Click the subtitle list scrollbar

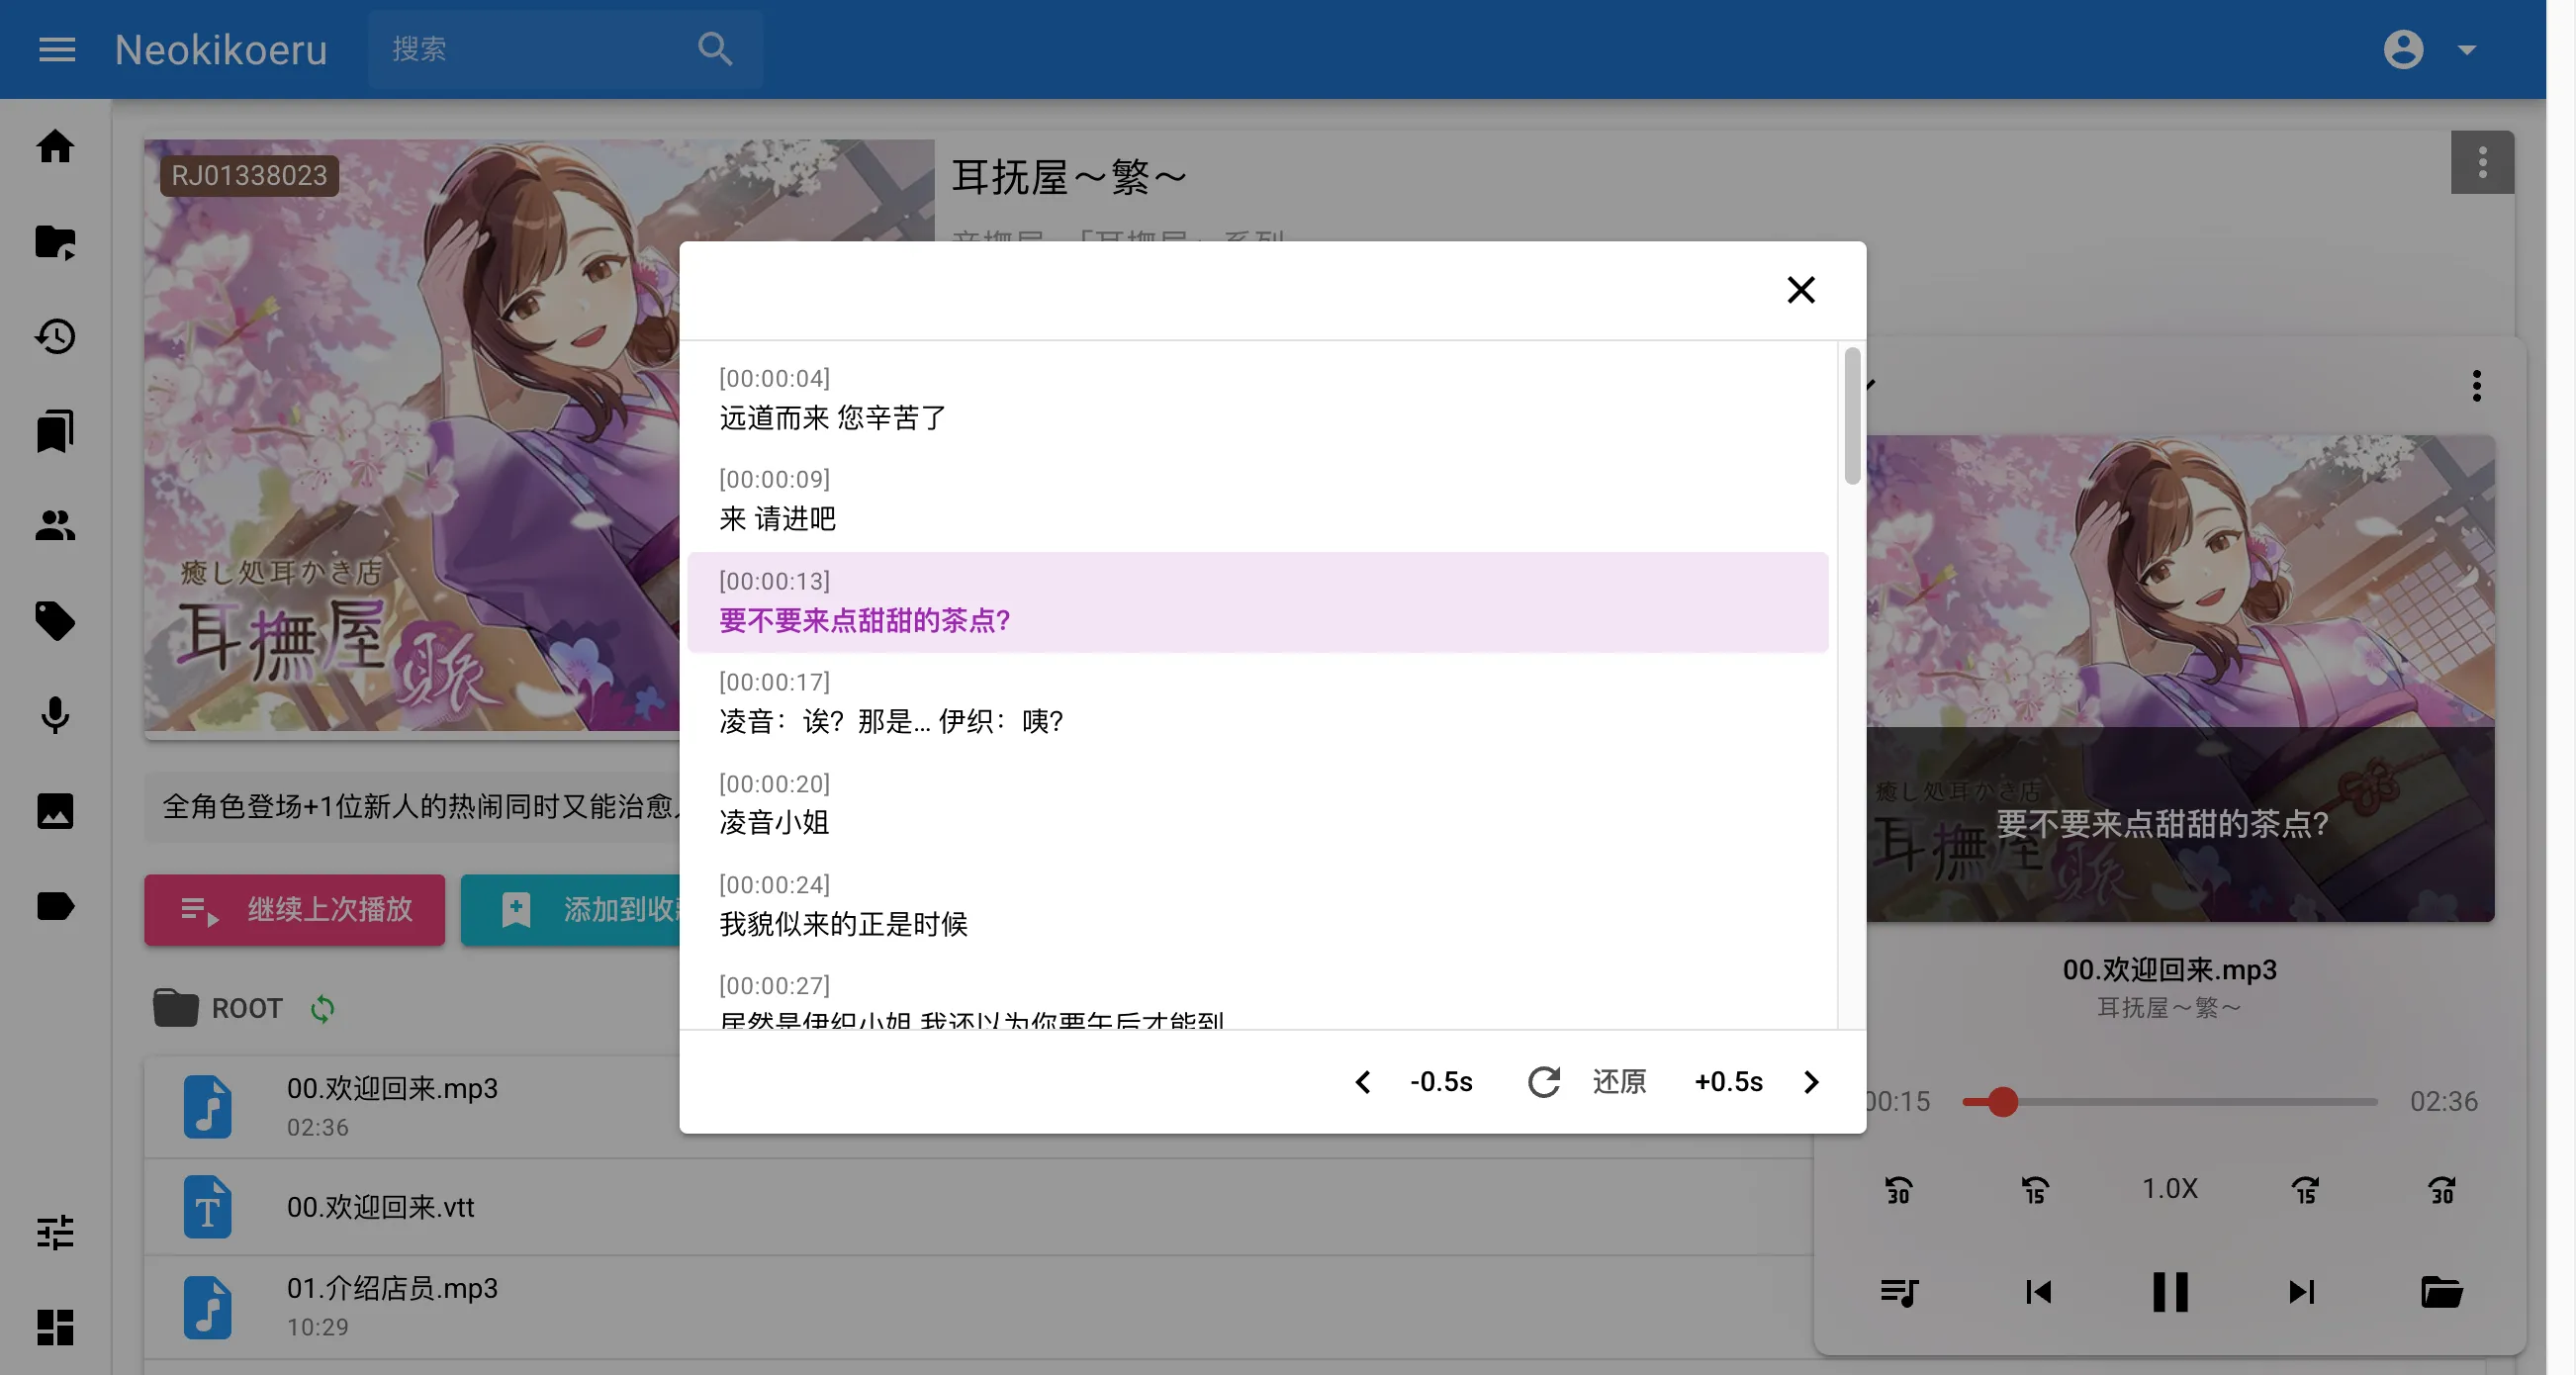[x=1852, y=416]
